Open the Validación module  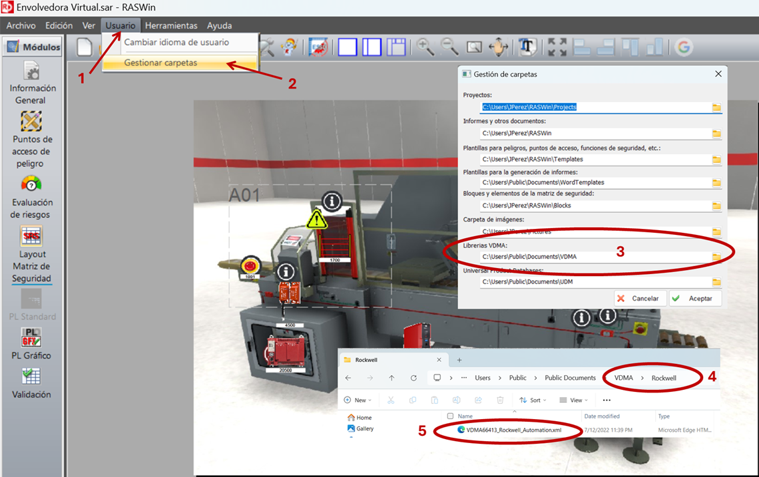pos(31,383)
